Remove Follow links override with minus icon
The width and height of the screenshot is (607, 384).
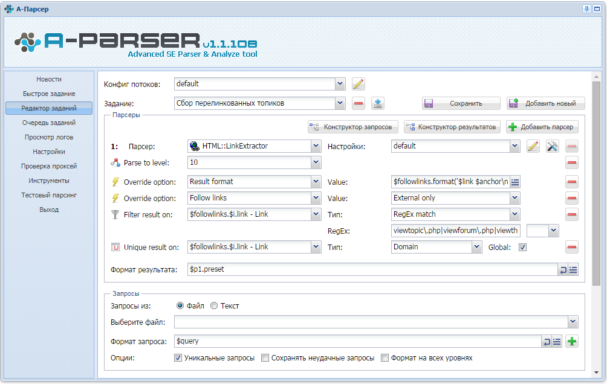[x=572, y=198]
